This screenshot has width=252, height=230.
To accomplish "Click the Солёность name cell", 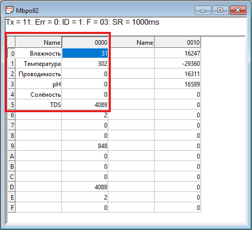I will pyautogui.click(x=39, y=94).
